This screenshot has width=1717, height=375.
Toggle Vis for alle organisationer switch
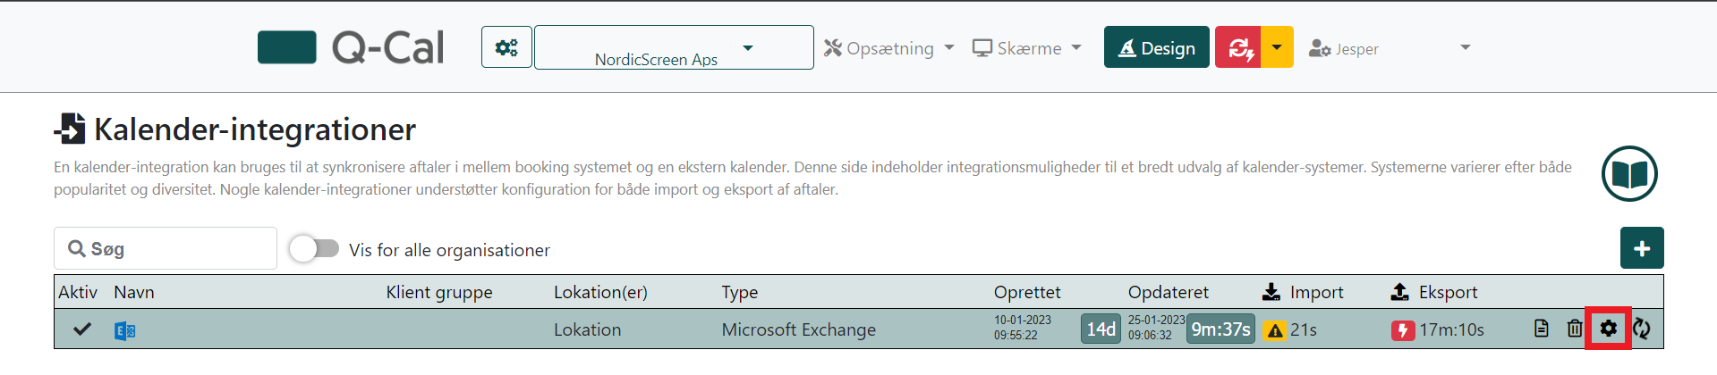[314, 248]
